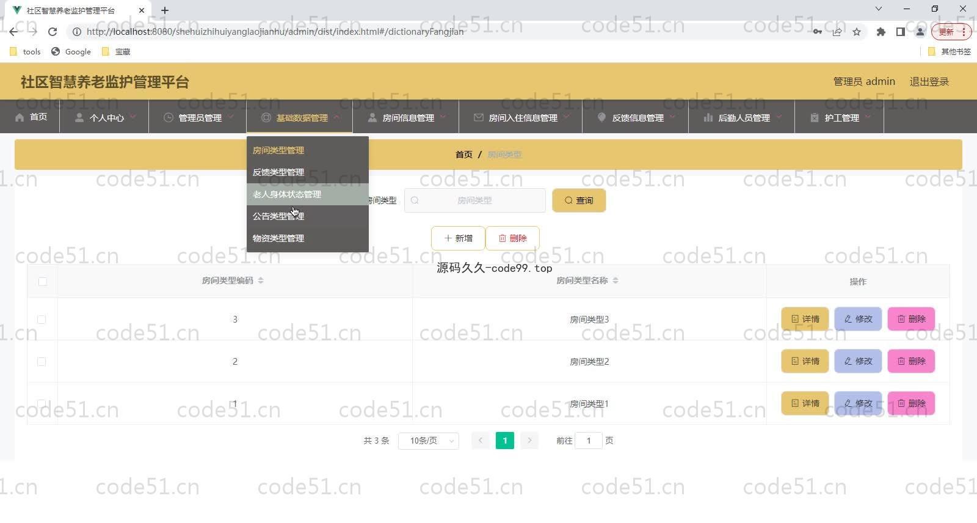Check the row checkbox for 房间类型2
Screen dimensions: 977x523
coord(42,362)
